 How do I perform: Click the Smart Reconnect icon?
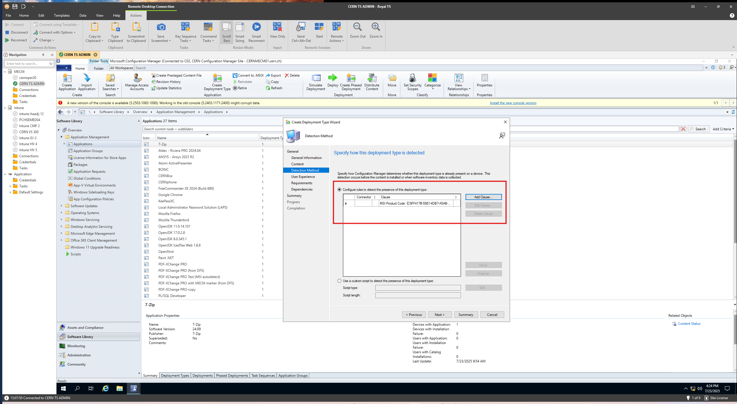(256, 28)
